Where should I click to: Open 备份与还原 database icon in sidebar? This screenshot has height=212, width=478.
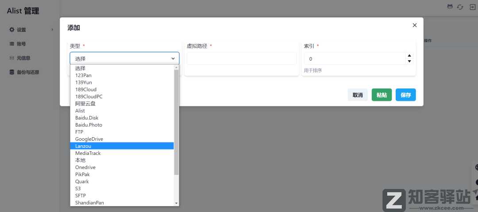tap(12, 72)
